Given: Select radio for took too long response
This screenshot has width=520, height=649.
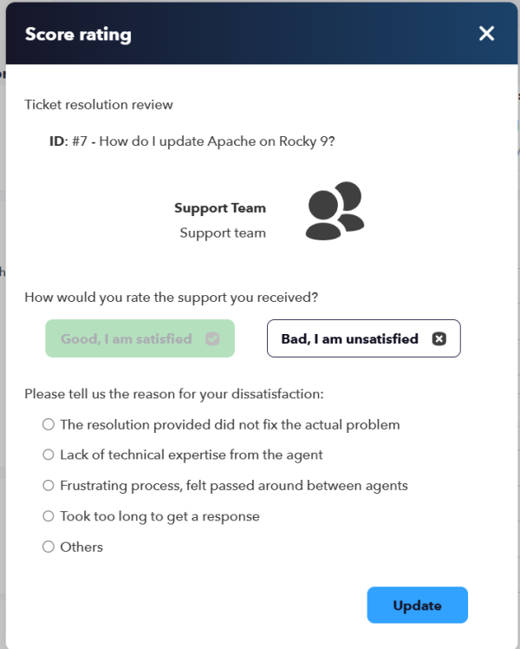Looking at the screenshot, I should 49,515.
